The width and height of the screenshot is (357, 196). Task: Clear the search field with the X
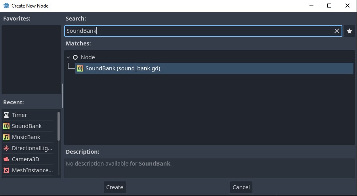point(337,31)
